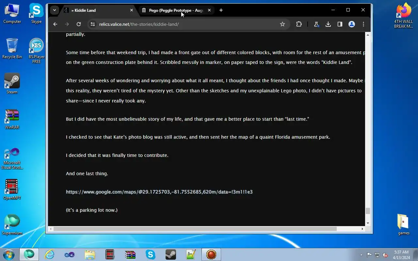Open Chrome Labs flask icon

(x=316, y=24)
